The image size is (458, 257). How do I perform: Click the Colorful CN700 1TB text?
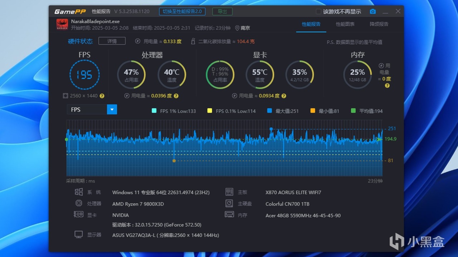point(287,204)
